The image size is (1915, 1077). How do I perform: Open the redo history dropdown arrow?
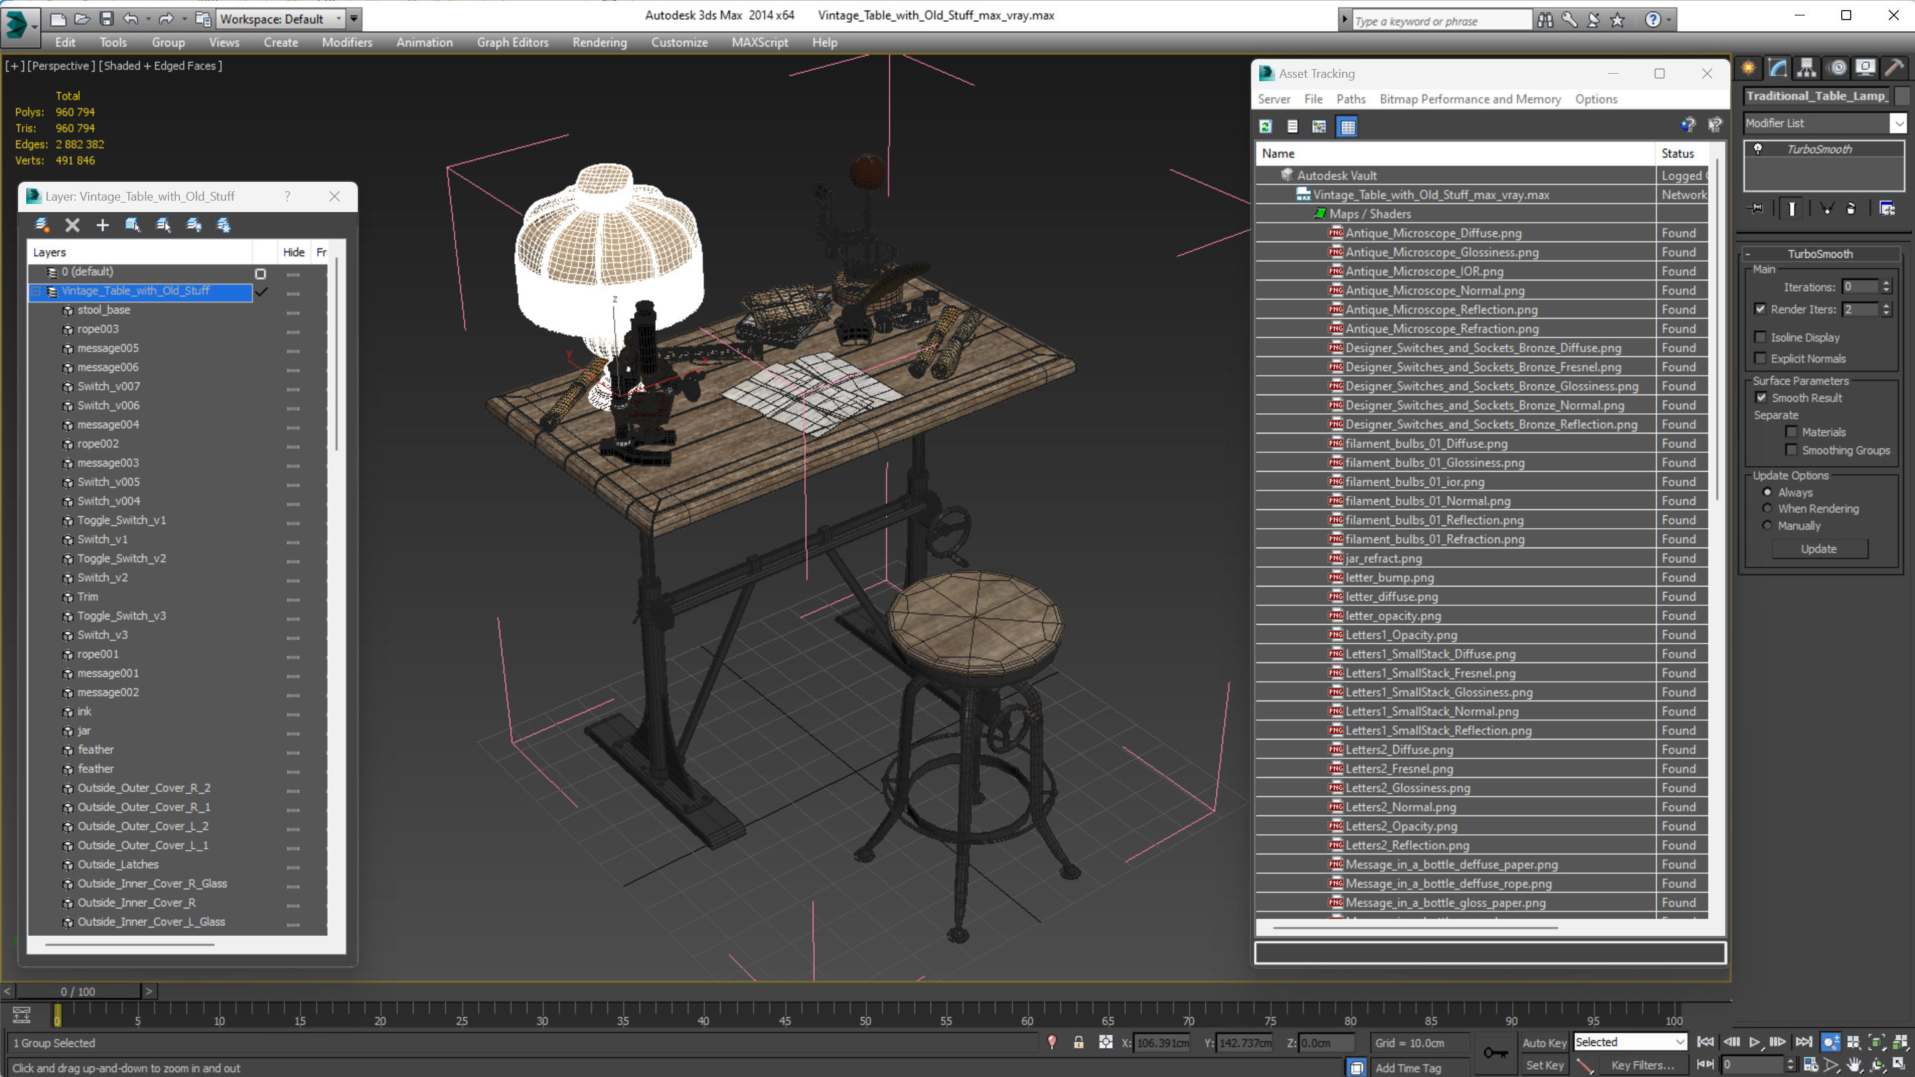pos(184,19)
